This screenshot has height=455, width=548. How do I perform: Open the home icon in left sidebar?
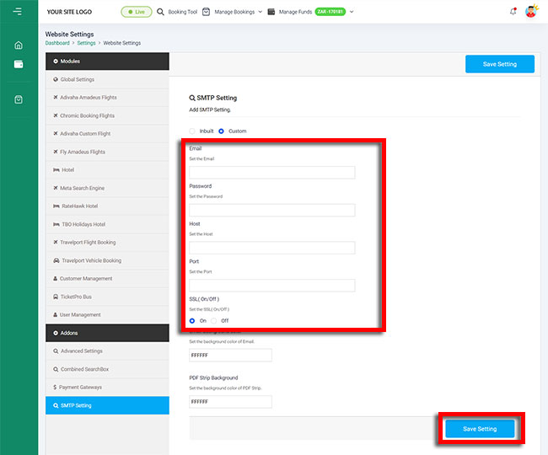point(19,45)
